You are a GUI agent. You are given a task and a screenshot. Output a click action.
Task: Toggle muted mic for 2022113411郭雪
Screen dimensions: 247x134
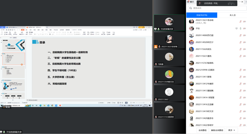pos(240,77)
